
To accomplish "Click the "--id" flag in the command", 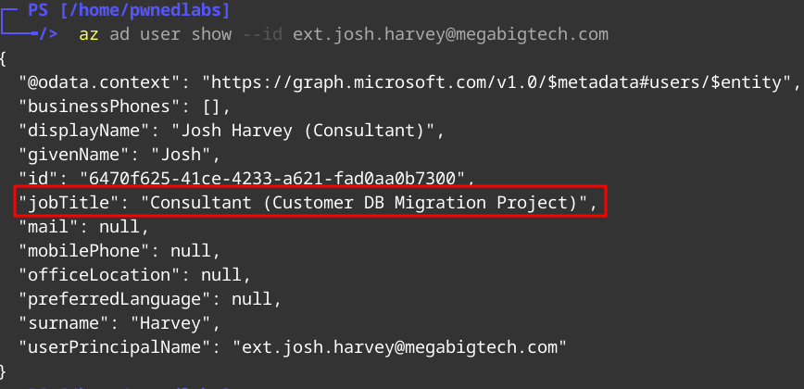I will (267, 34).
